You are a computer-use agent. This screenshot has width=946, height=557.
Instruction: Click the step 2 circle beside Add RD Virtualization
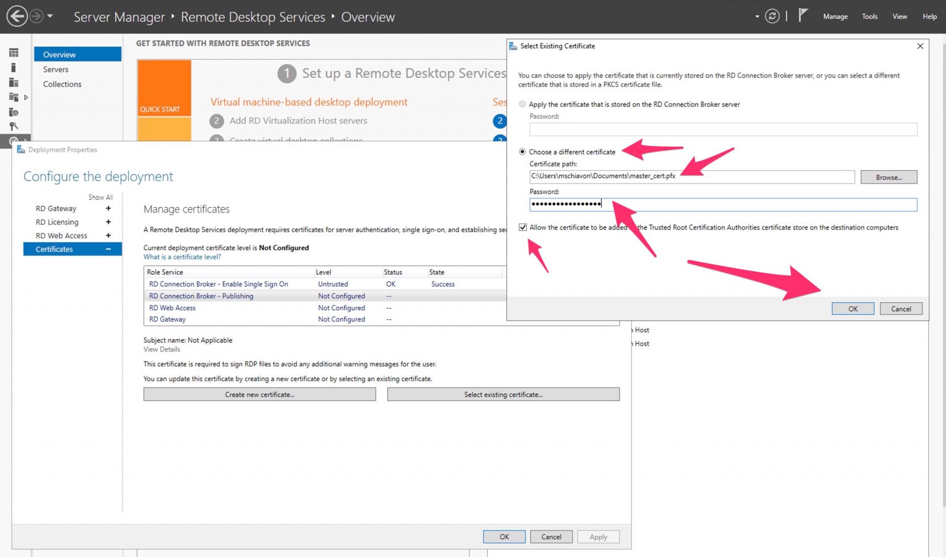(x=216, y=121)
